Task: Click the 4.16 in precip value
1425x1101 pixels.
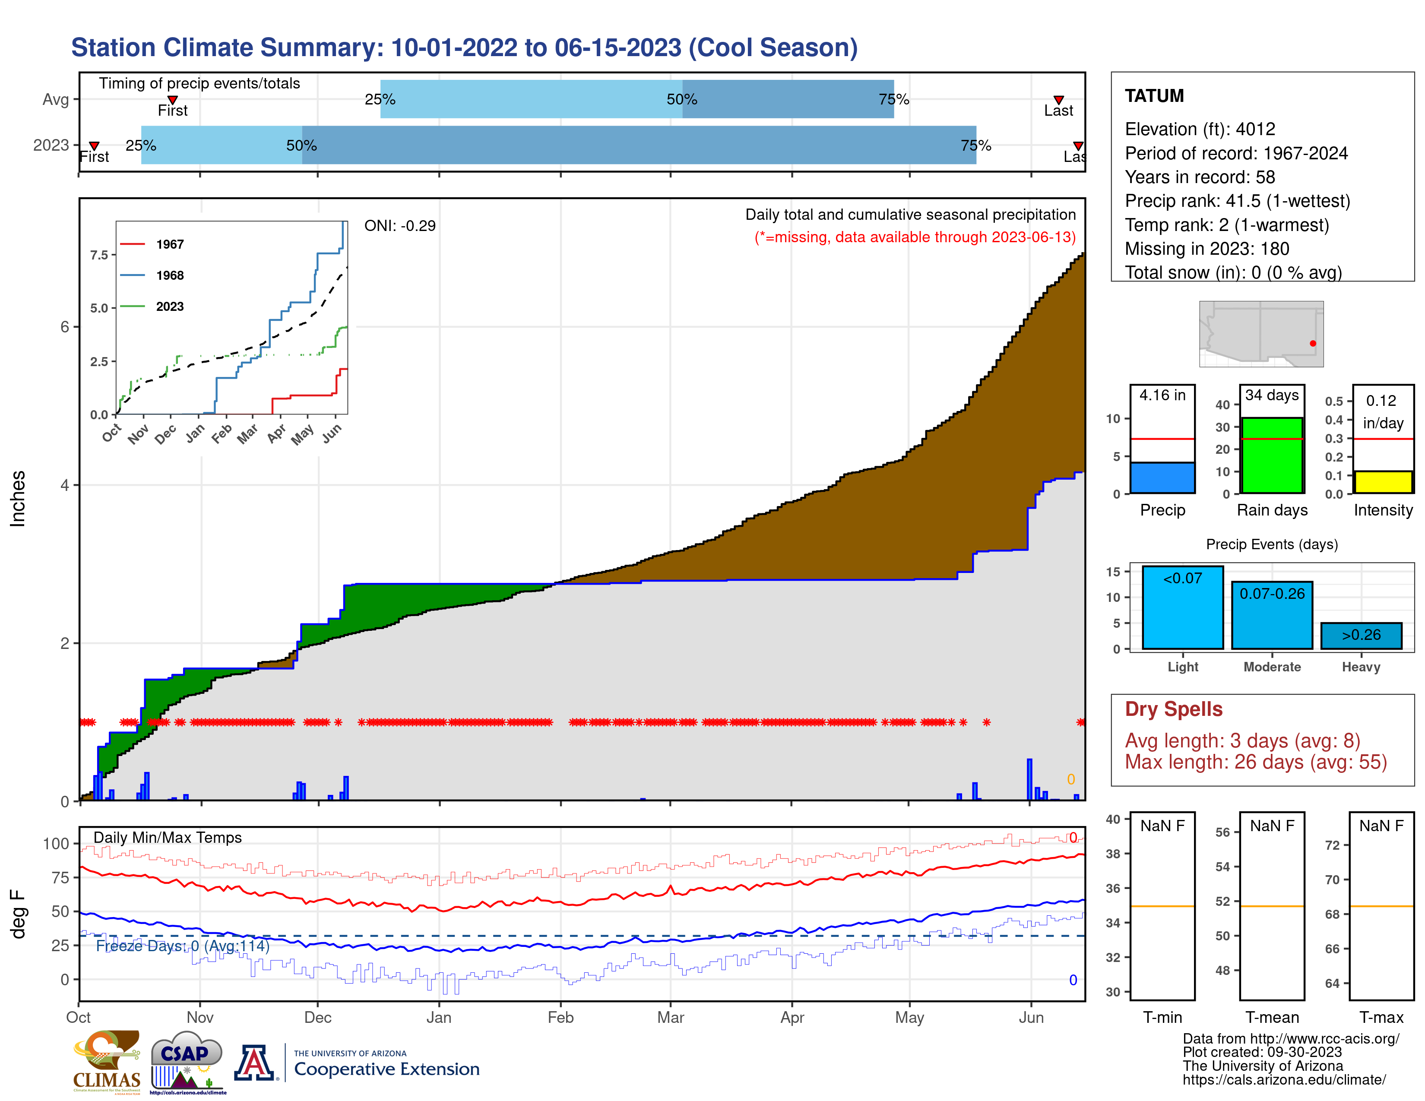Action: click(x=1162, y=395)
